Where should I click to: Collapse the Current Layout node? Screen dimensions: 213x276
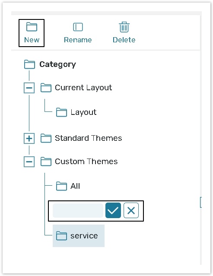pyautogui.click(x=29, y=88)
